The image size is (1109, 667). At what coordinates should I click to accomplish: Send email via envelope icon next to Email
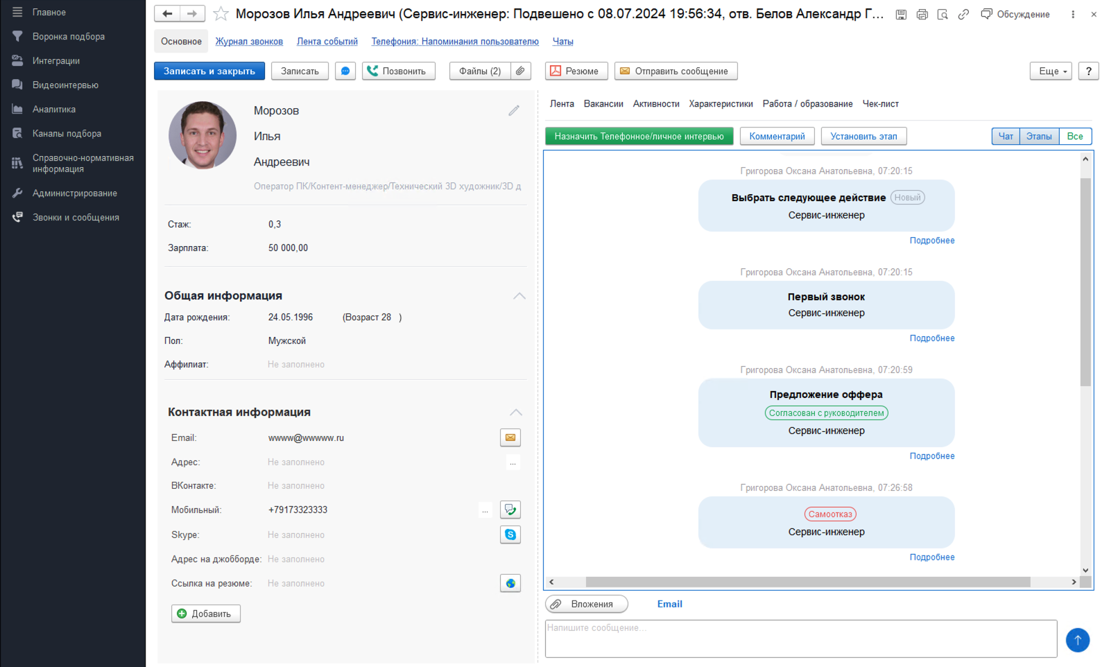510,438
